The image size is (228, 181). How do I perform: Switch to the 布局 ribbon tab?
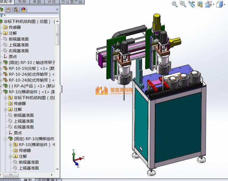(22, 2)
